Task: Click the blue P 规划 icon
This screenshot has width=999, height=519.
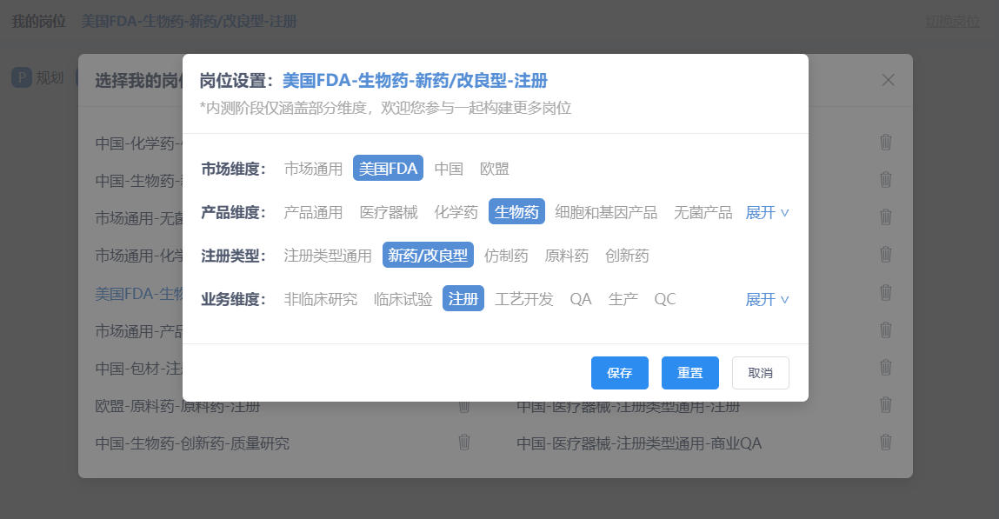Action: (22, 77)
